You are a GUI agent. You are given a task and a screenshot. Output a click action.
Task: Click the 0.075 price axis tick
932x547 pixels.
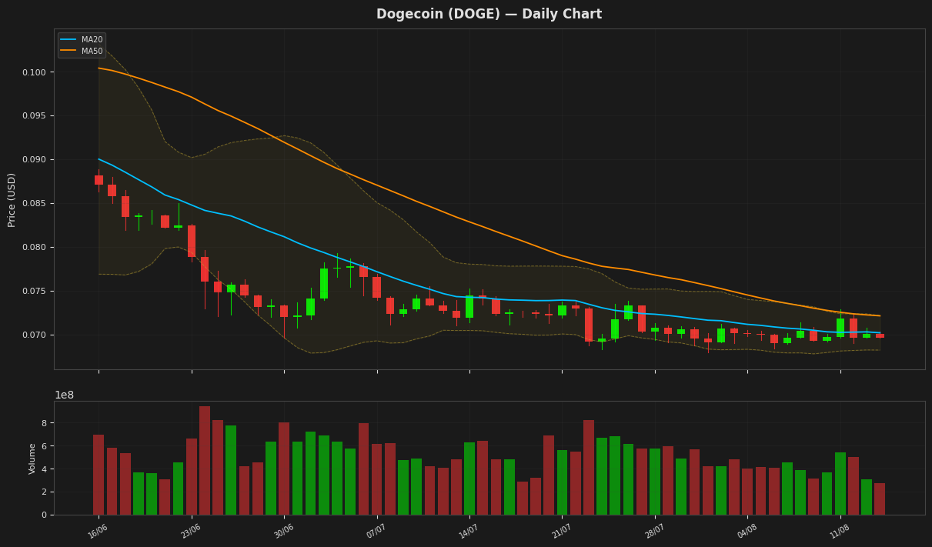click(34, 292)
